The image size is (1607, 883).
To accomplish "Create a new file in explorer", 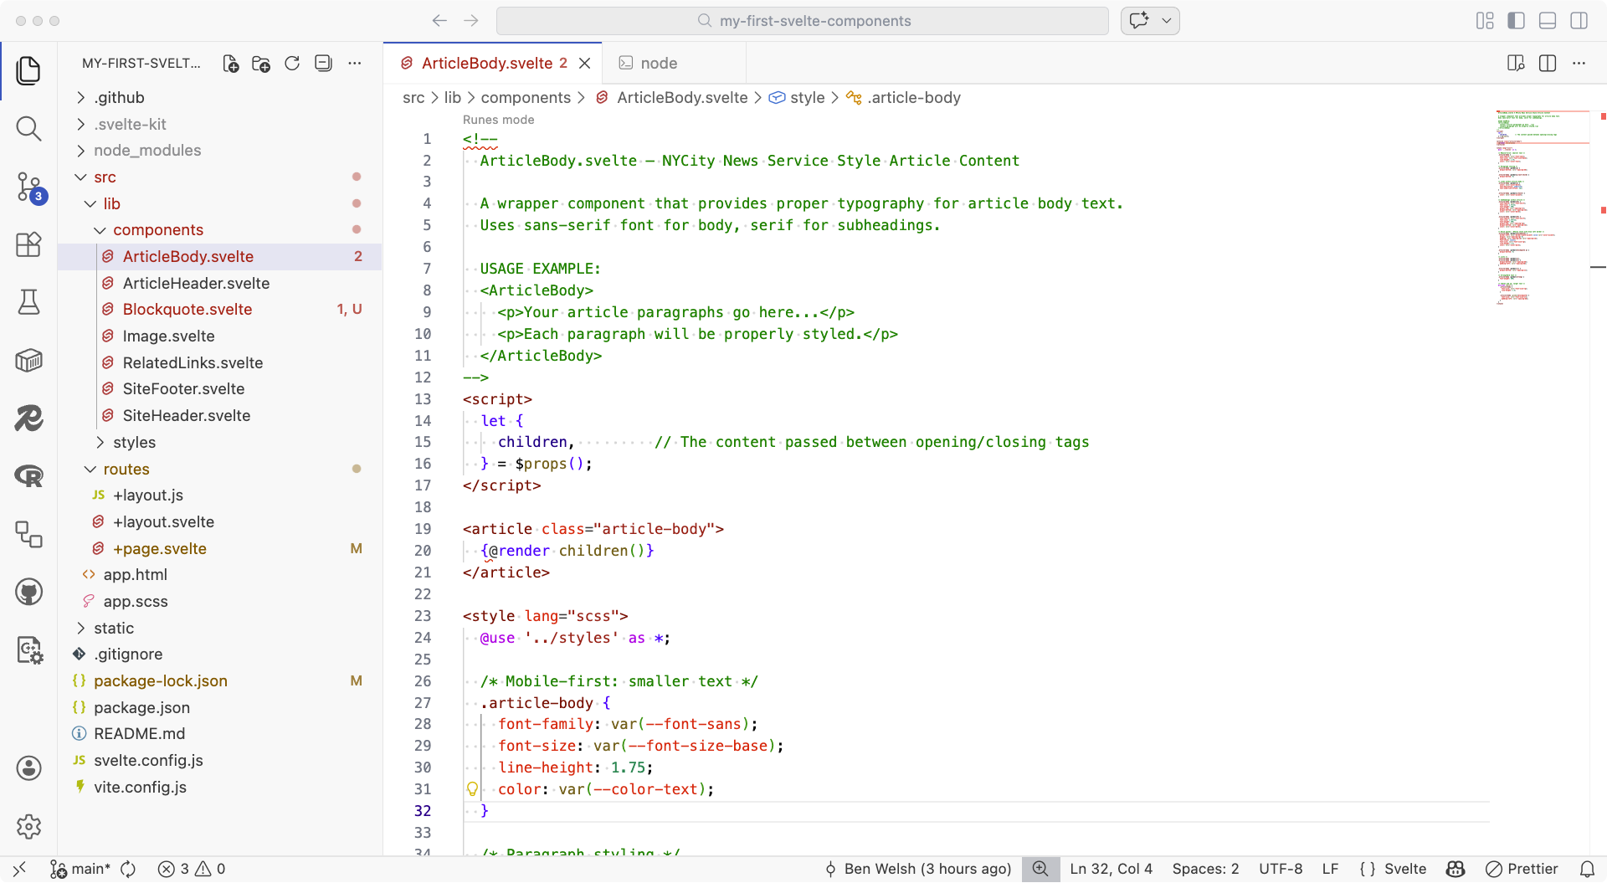I will coord(230,64).
